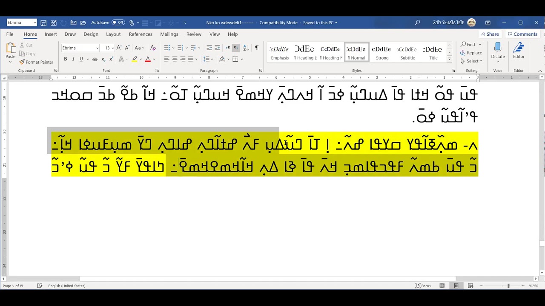Decrease the paragraph indent
This screenshot has height=306, width=545.
pos(209,48)
